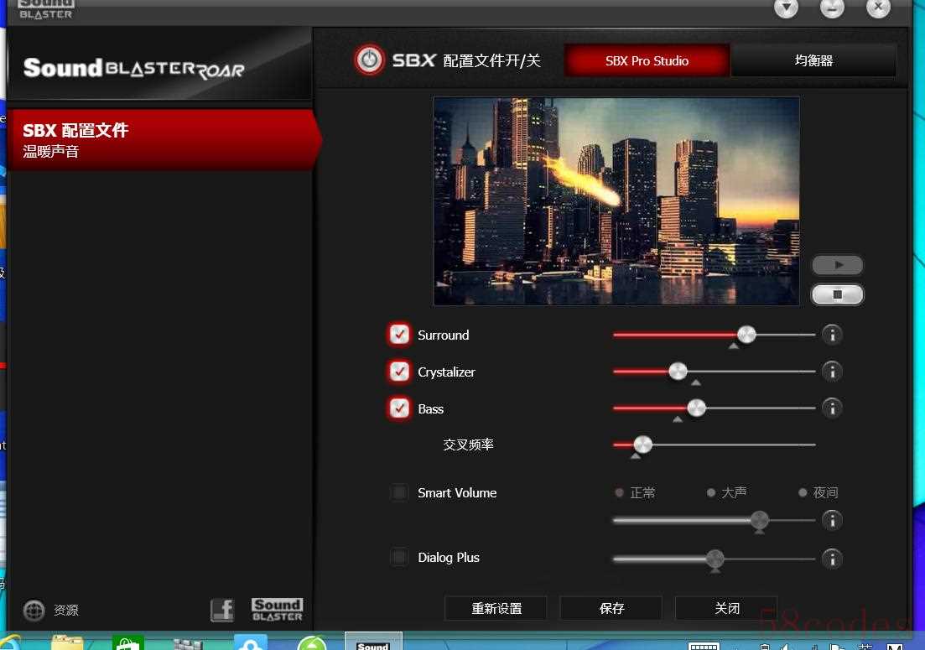Open the Facebook icon link
Image resolution: width=925 pixels, height=650 pixels.
point(222,610)
